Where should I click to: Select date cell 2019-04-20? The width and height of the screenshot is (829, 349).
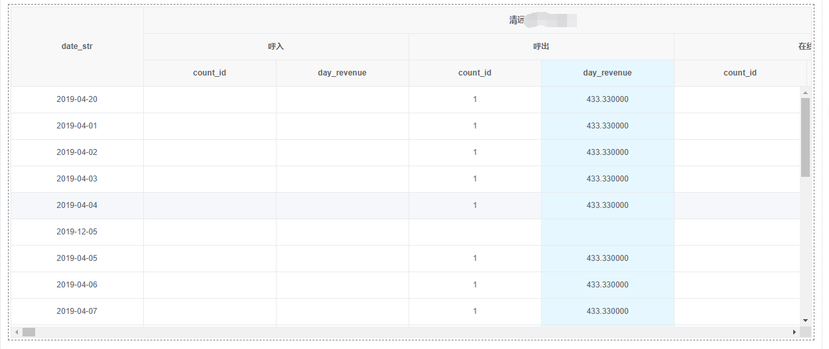click(x=77, y=99)
